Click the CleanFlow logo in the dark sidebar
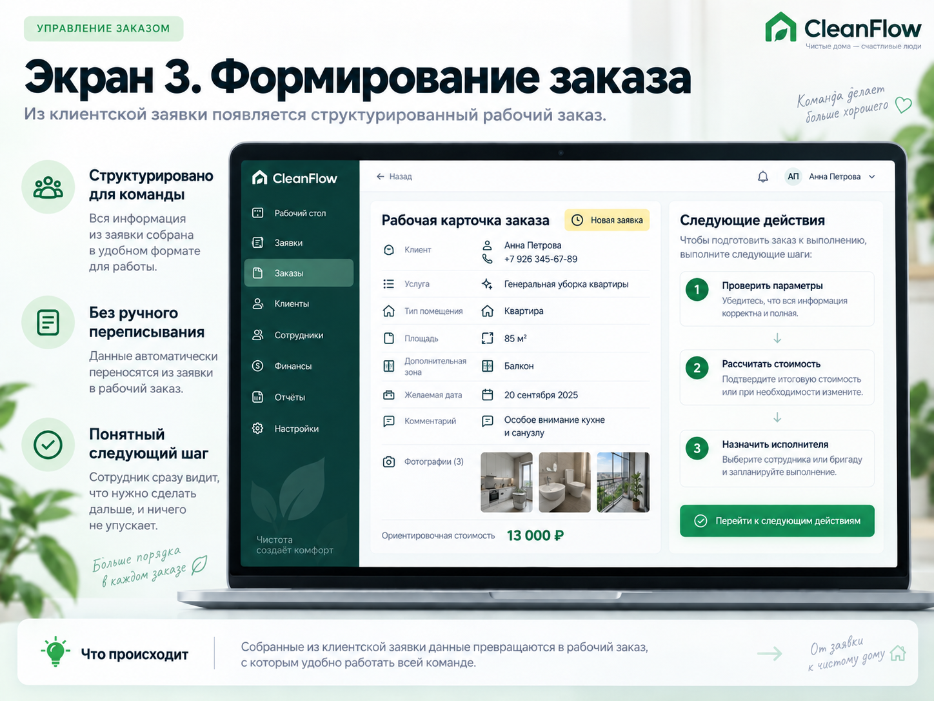The width and height of the screenshot is (934, 701). point(295,178)
